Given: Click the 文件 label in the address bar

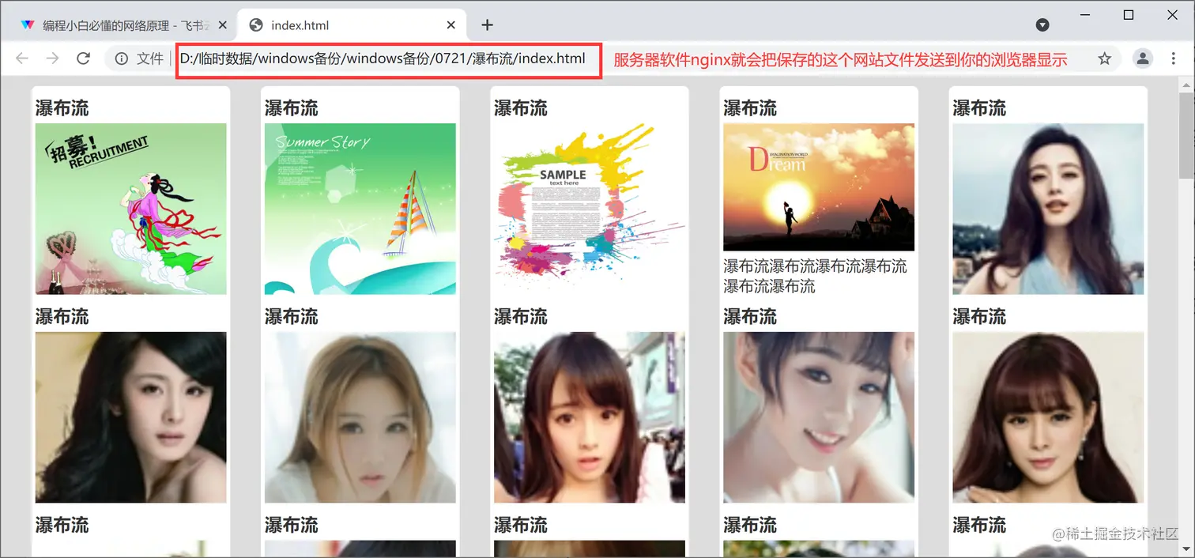Looking at the screenshot, I should pos(150,58).
